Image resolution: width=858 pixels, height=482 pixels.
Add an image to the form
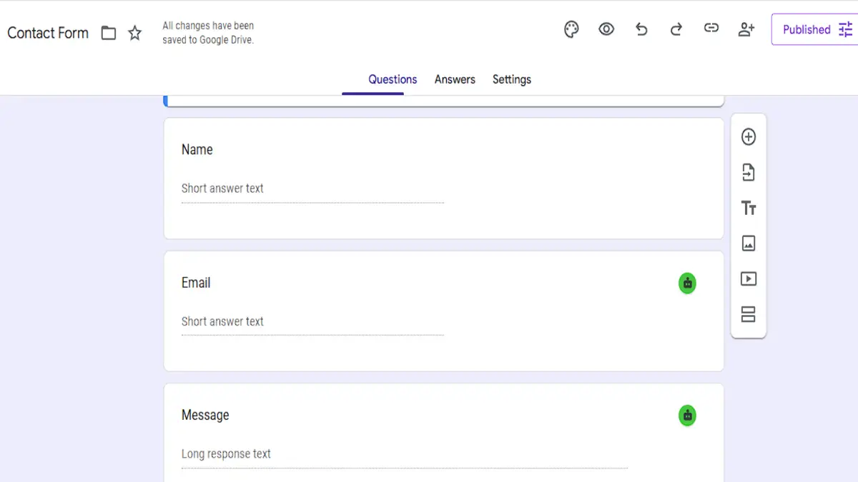pyautogui.click(x=749, y=243)
